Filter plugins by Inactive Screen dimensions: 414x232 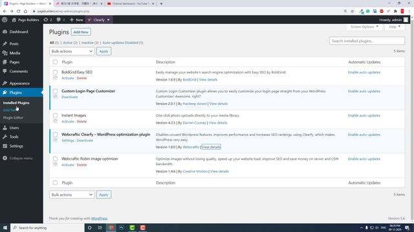90,43
